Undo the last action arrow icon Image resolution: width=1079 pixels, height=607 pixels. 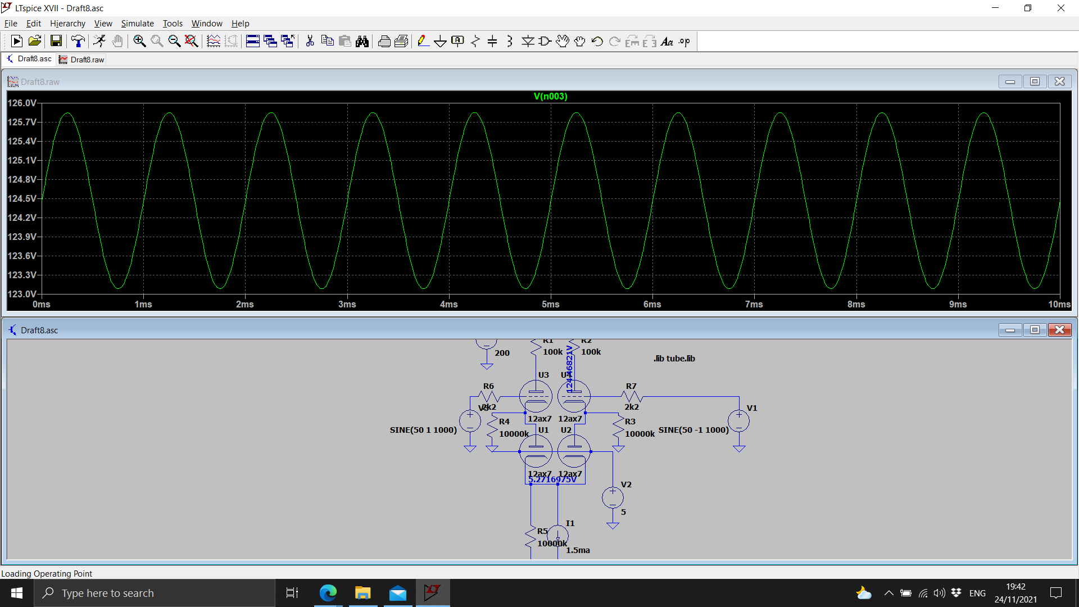[x=597, y=41]
